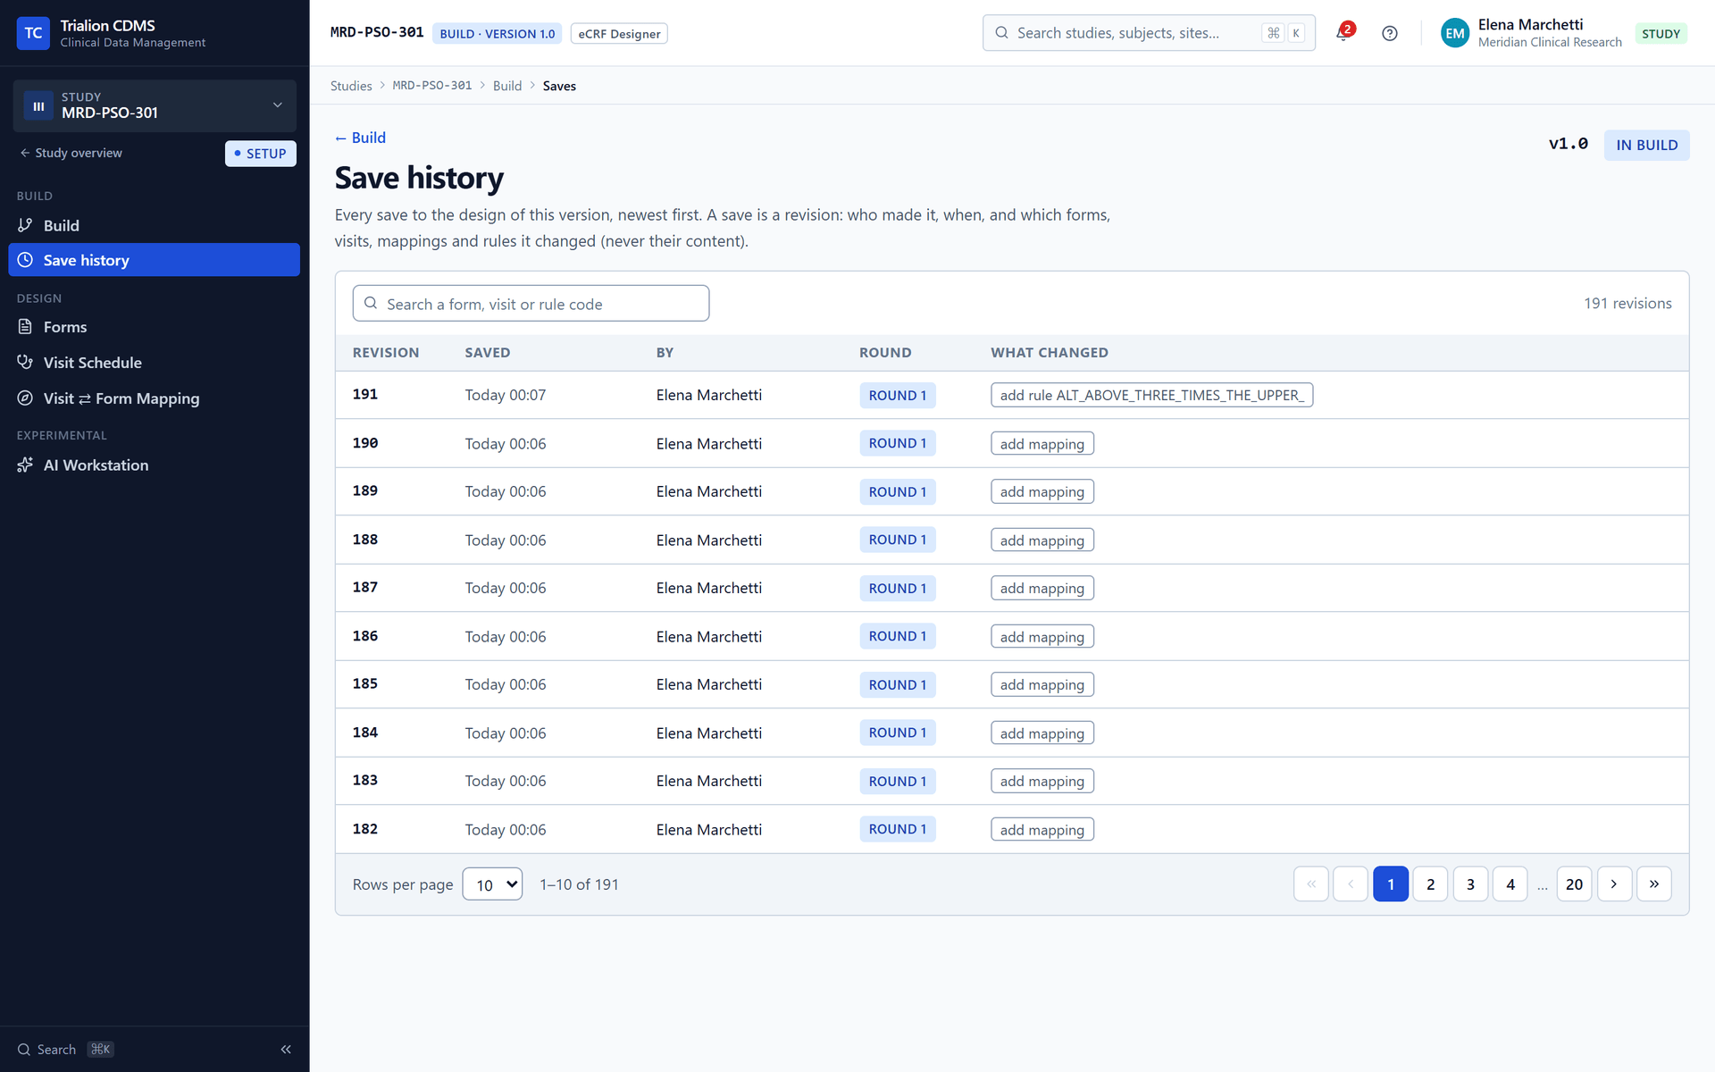The width and height of the screenshot is (1715, 1072).
Task: Go to page 20 of revisions
Action: 1574,884
